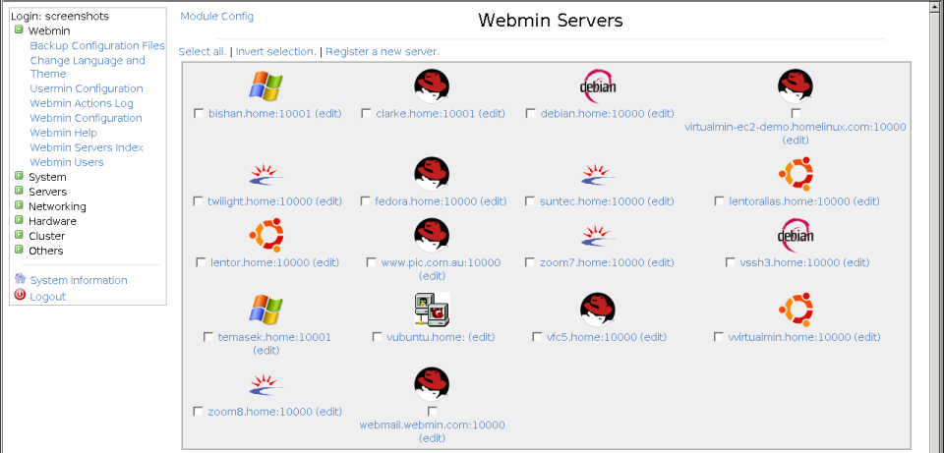Check the webmail.webmin.com:10000 checkbox

pyautogui.click(x=432, y=412)
